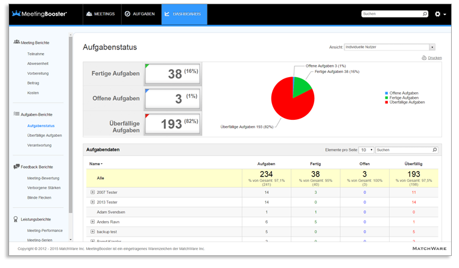Screen dimensions: 459x268
Task: Select Aufgabenstatus in the sidebar
Action: pos(41,126)
